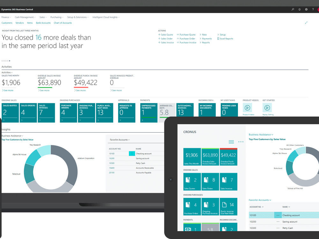Toggle the hamburger menu on the CRONUS tablet
The image size is (319, 239).
pos(231,141)
